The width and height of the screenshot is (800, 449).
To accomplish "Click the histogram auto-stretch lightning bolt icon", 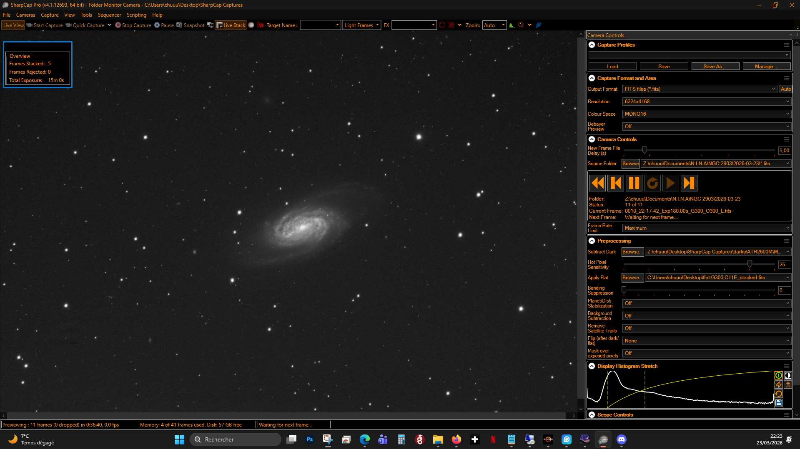I will (778, 385).
